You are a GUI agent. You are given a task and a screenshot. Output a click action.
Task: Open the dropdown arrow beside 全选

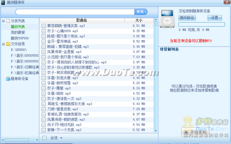click(61, 138)
